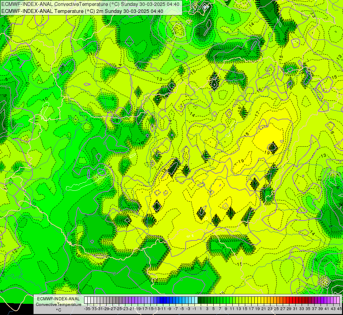
Task: Click the -5 value on color scale
Action: tap(182, 309)
